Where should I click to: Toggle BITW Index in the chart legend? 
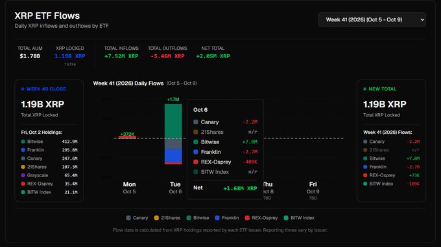pos(299,218)
